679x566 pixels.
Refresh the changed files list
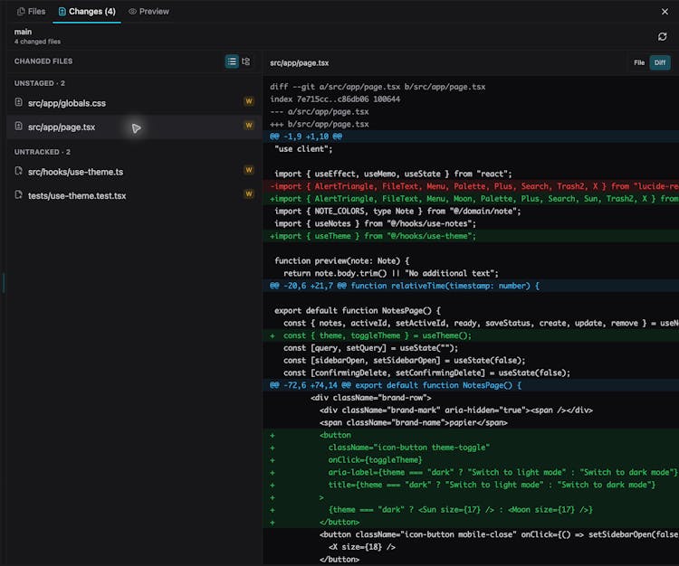click(x=662, y=37)
